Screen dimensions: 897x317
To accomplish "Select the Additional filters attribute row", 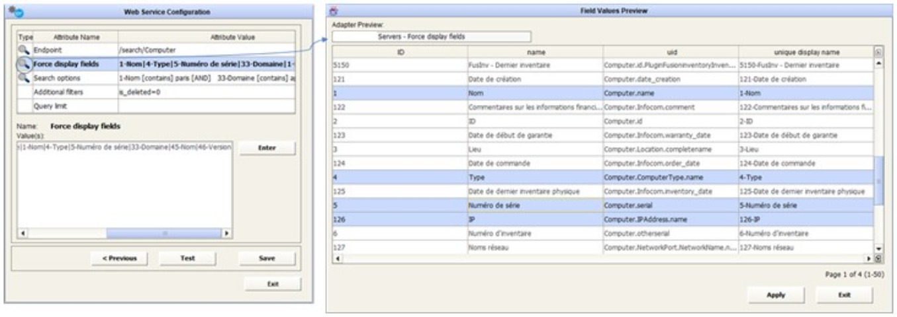I will pyautogui.click(x=156, y=92).
